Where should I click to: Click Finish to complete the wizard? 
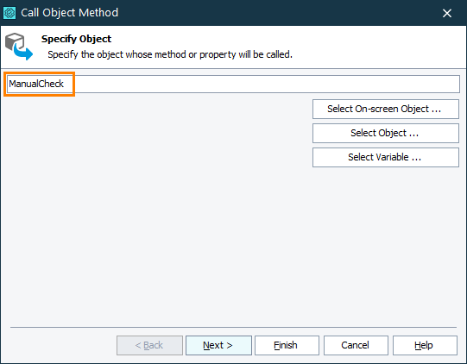287,345
